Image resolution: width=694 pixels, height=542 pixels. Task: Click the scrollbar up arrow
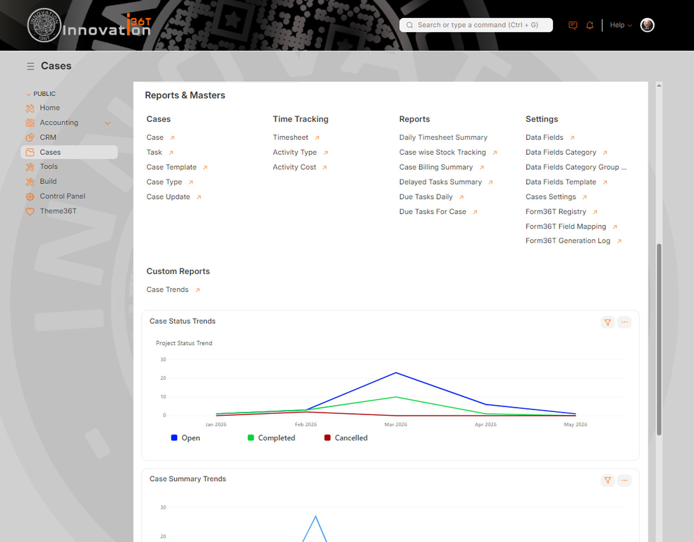coord(659,86)
